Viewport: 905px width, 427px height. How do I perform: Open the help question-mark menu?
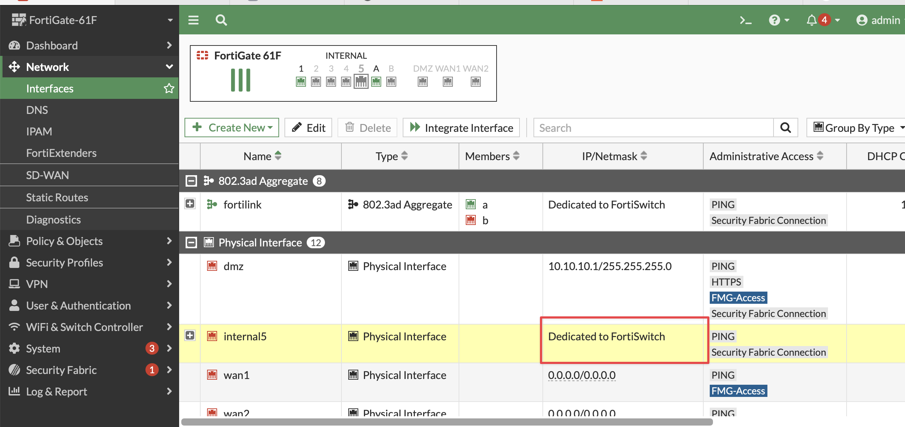pyautogui.click(x=779, y=20)
